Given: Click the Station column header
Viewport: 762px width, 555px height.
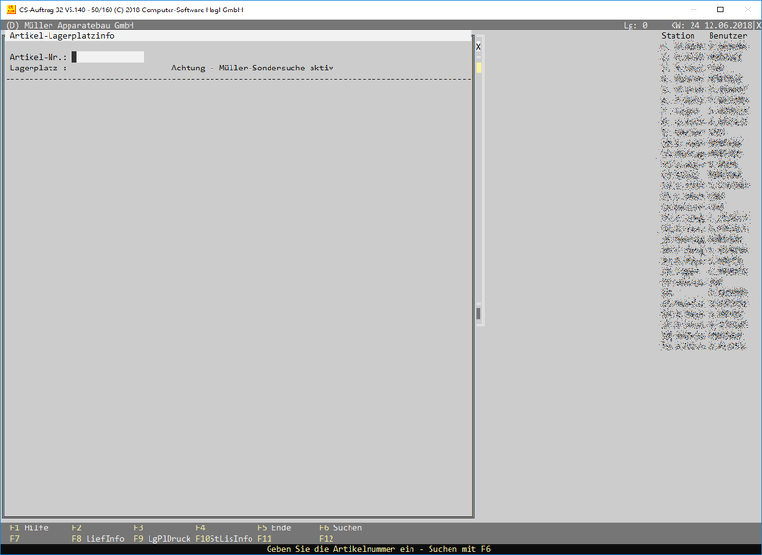Looking at the screenshot, I should [x=678, y=36].
